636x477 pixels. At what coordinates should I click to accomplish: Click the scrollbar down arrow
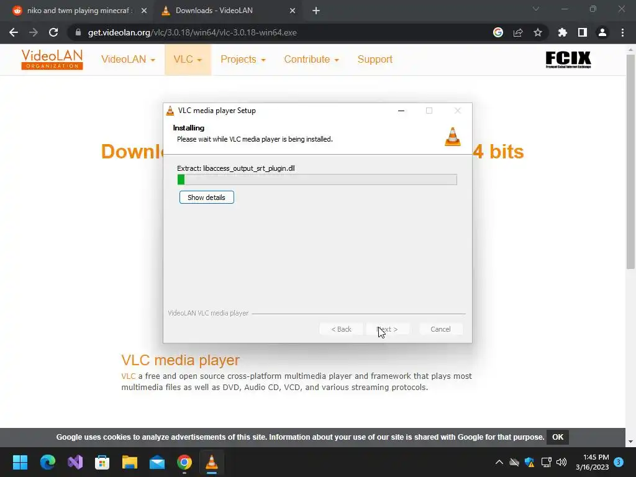coord(630,442)
